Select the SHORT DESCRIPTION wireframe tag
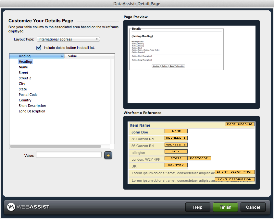 coord(234,172)
